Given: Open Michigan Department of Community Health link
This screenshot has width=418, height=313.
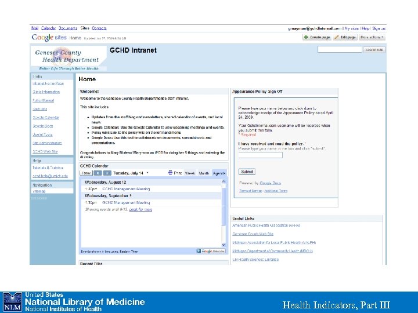Looking at the screenshot, I should click(272, 251).
